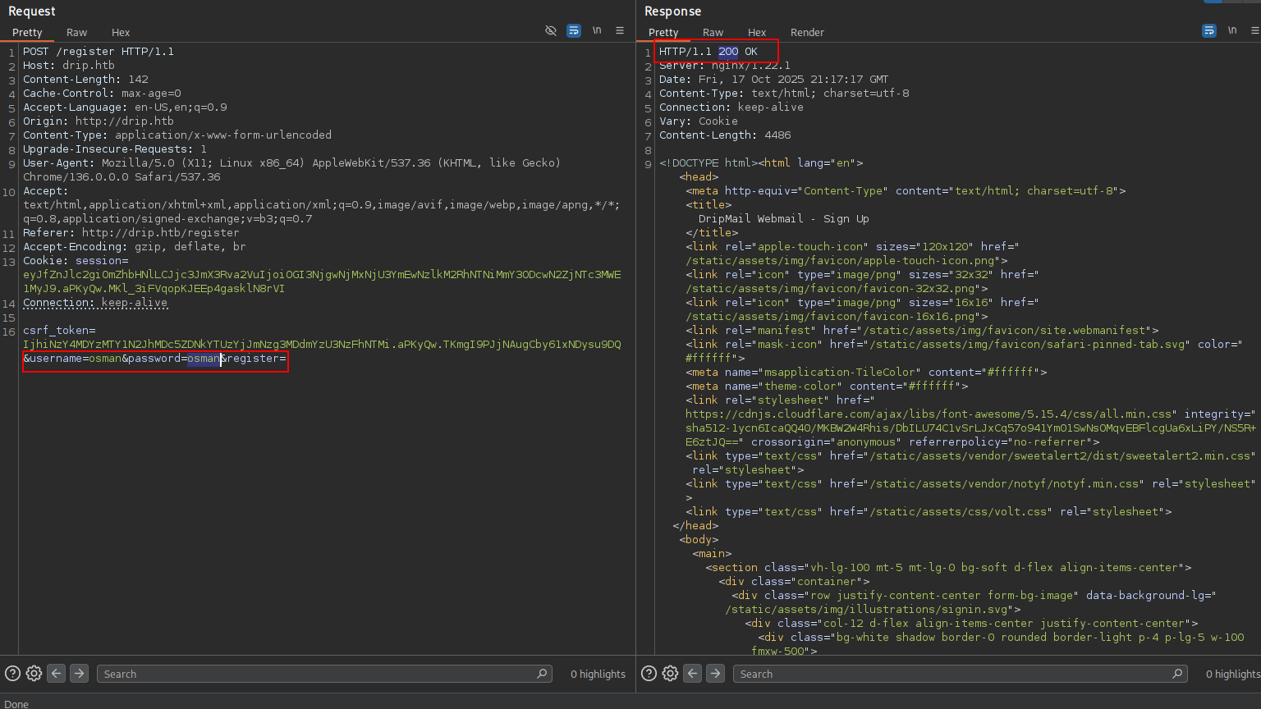Go to next match in Request search
Screen dimensions: 1261x709
click(x=79, y=673)
